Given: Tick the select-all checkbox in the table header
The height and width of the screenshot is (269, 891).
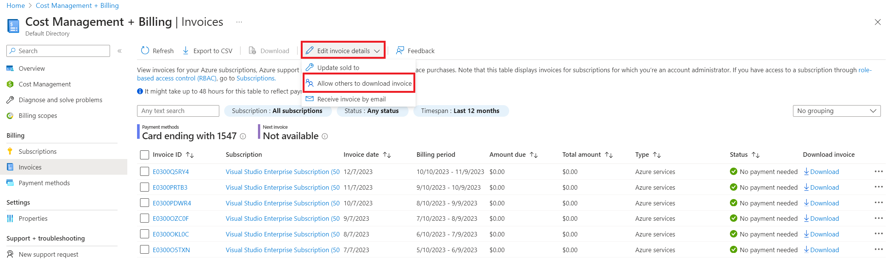Looking at the screenshot, I should point(145,155).
